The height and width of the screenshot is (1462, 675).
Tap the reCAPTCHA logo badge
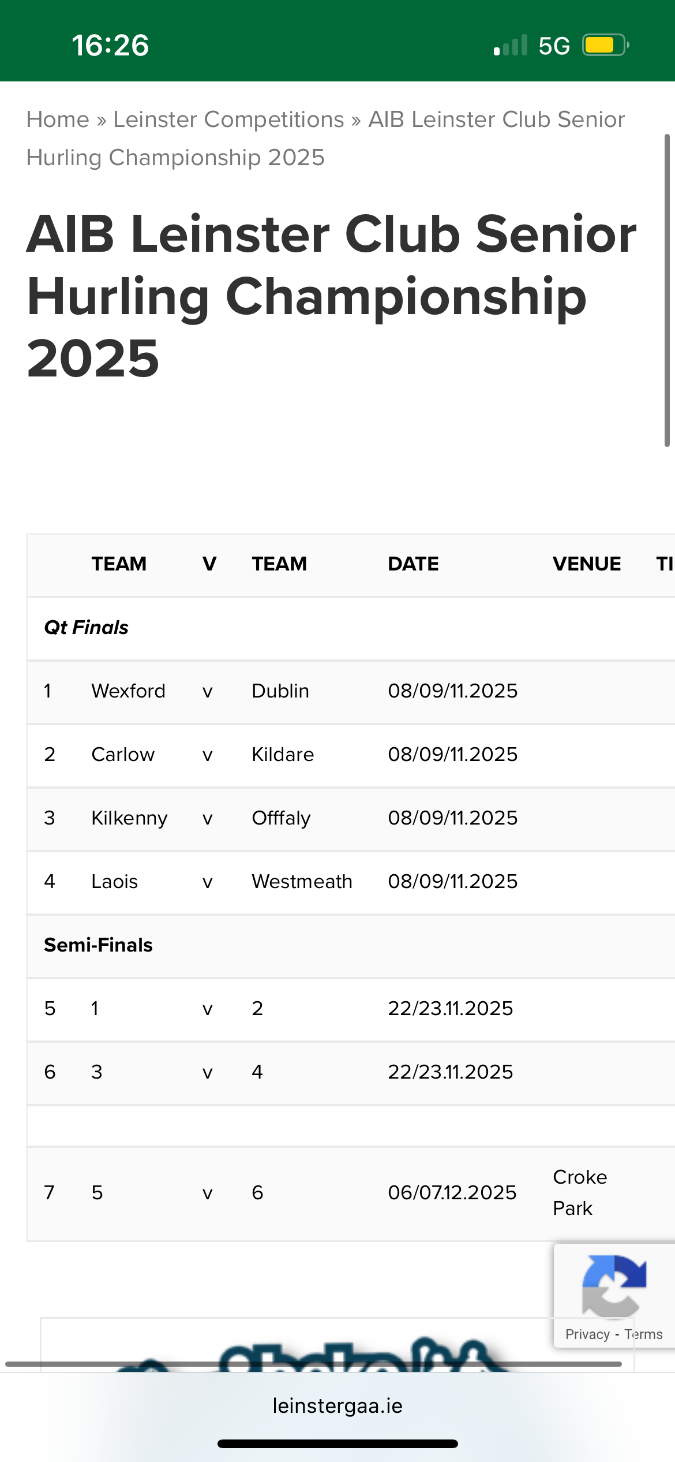coord(614,1286)
